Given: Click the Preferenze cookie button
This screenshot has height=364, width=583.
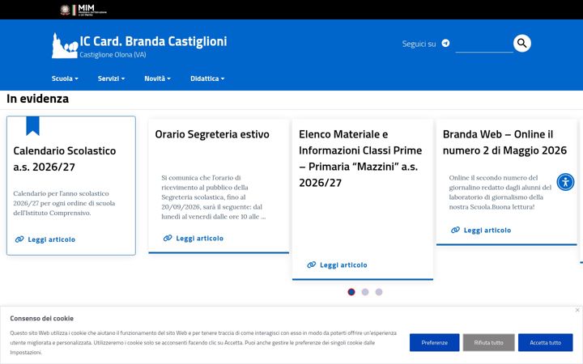Looking at the screenshot, I should (434, 342).
